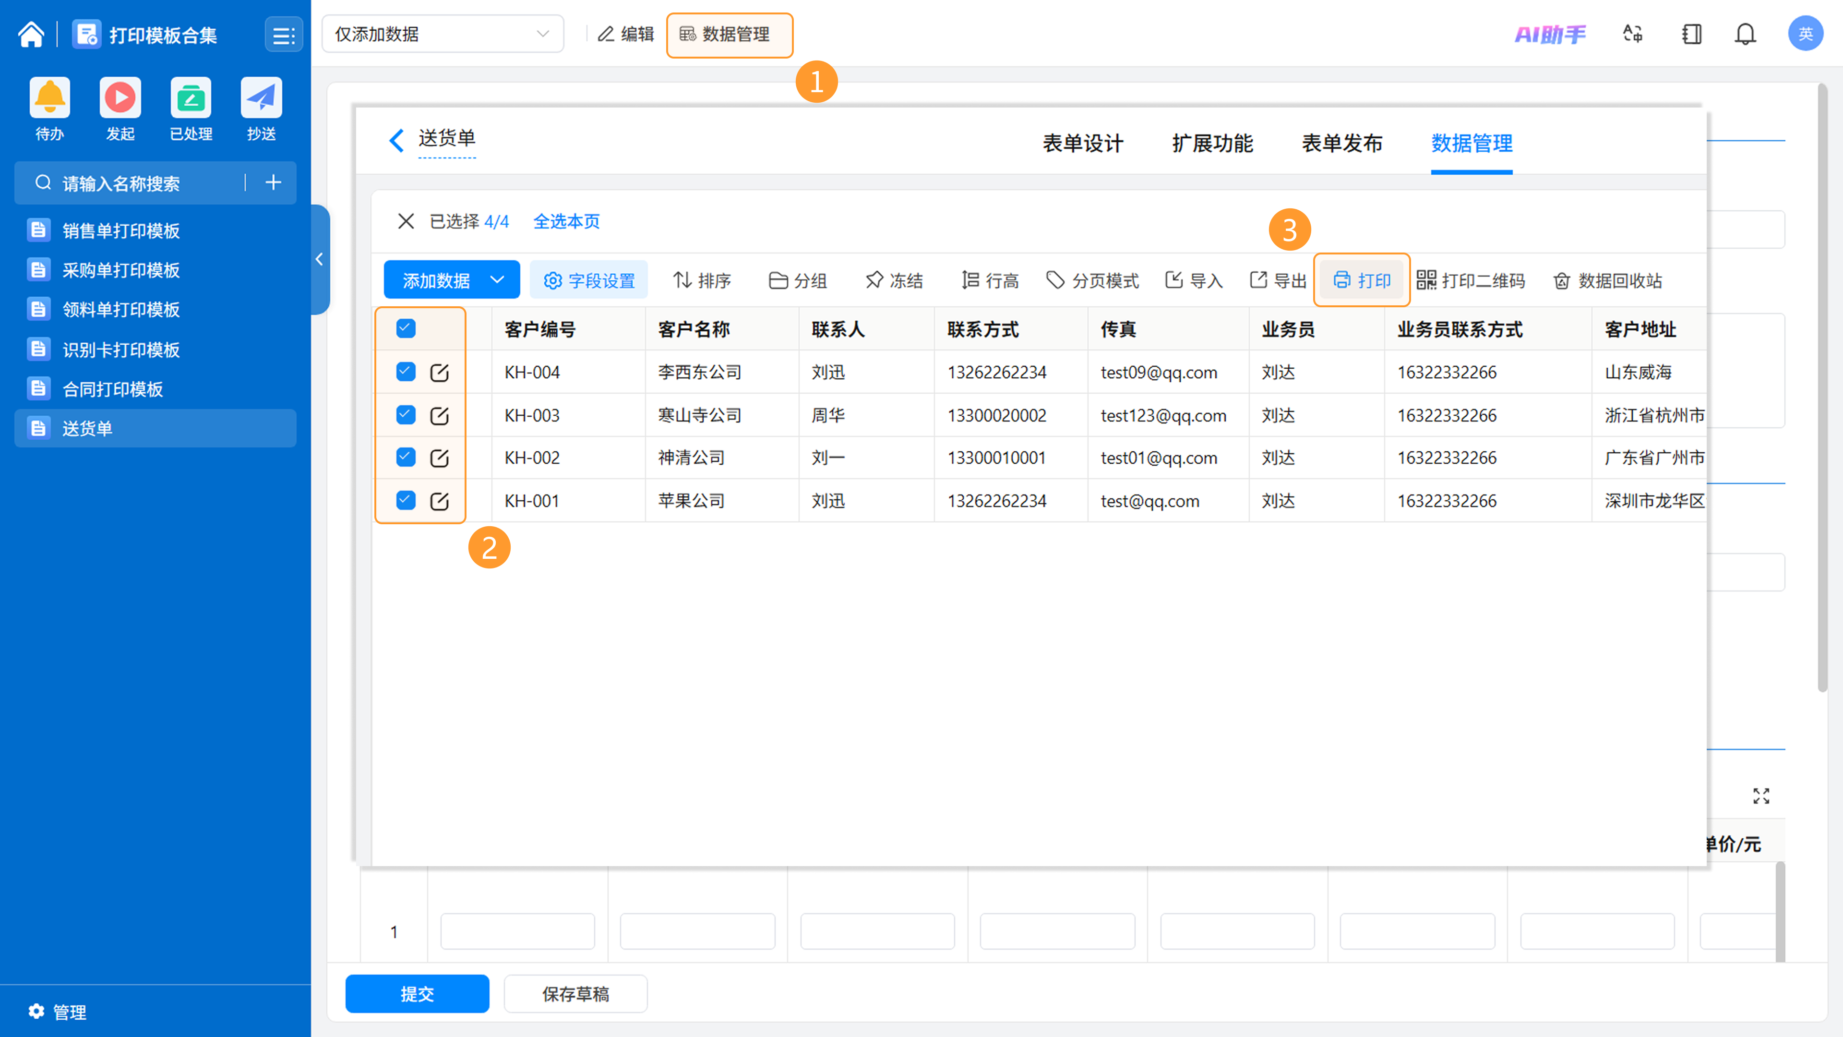Add a new item with the plus icon
The width and height of the screenshot is (1843, 1037).
tap(273, 183)
